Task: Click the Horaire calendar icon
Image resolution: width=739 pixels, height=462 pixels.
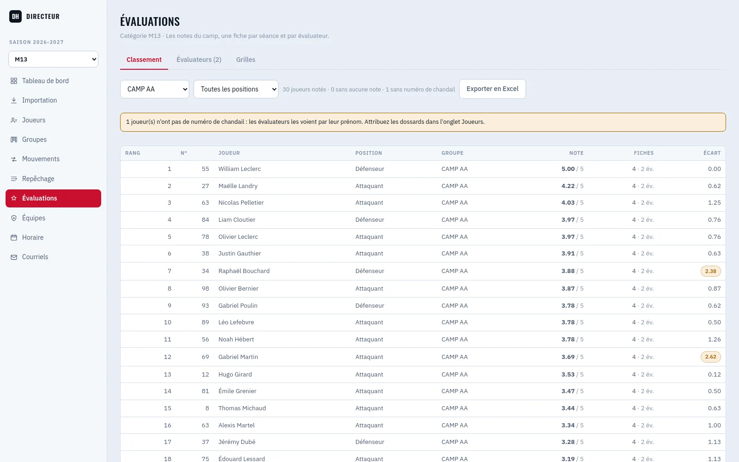Action: coord(14,237)
